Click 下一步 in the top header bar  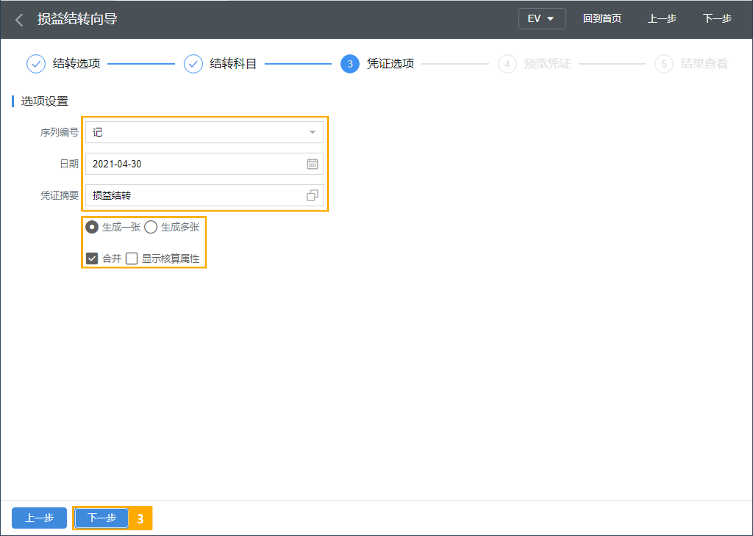(x=717, y=19)
